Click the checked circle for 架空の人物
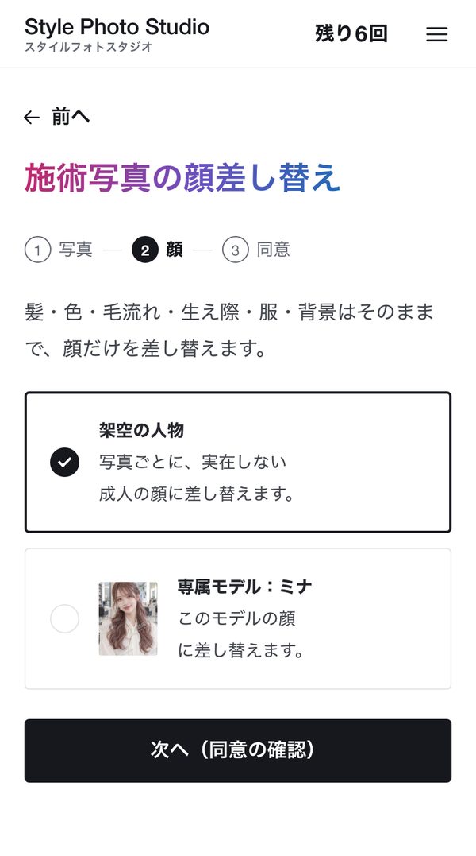The height and width of the screenshot is (856, 476). coord(64,463)
